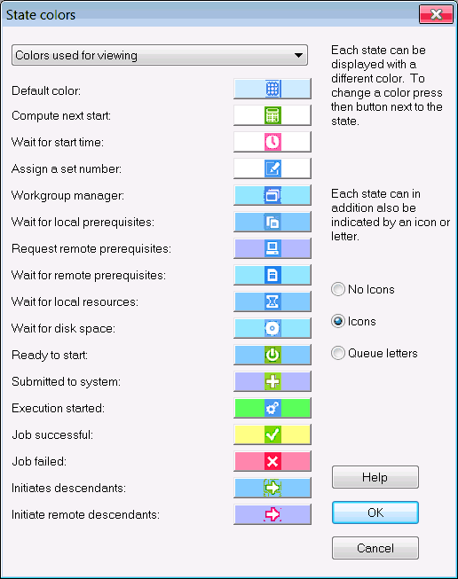Click the Submitted to system plus icon button
This screenshot has width=458, height=579.
click(x=272, y=381)
